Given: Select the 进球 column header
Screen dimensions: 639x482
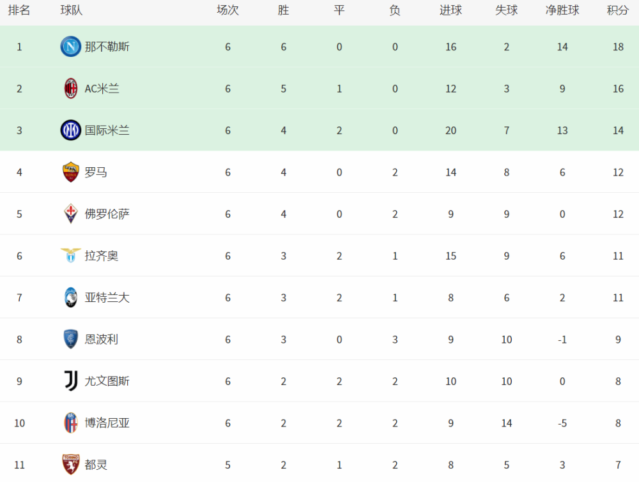Looking at the screenshot, I should coord(450,10).
